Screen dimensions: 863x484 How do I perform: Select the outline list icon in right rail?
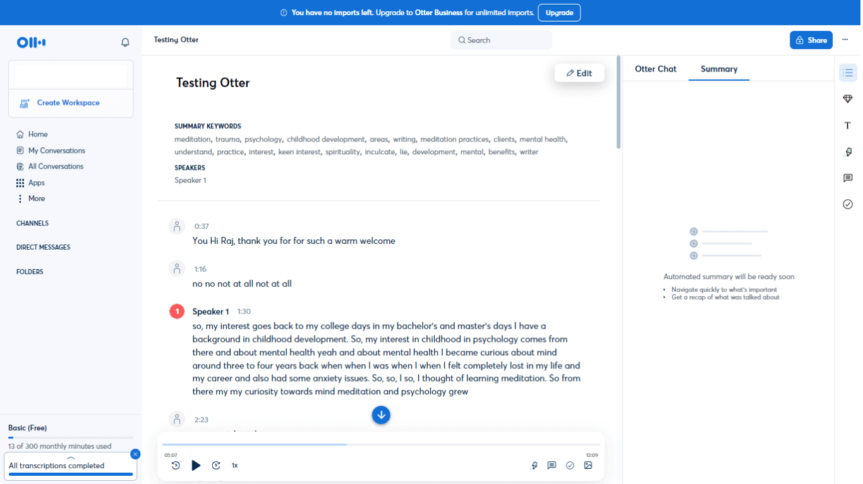[848, 73]
